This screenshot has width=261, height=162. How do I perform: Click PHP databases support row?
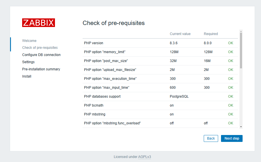click(x=102, y=97)
